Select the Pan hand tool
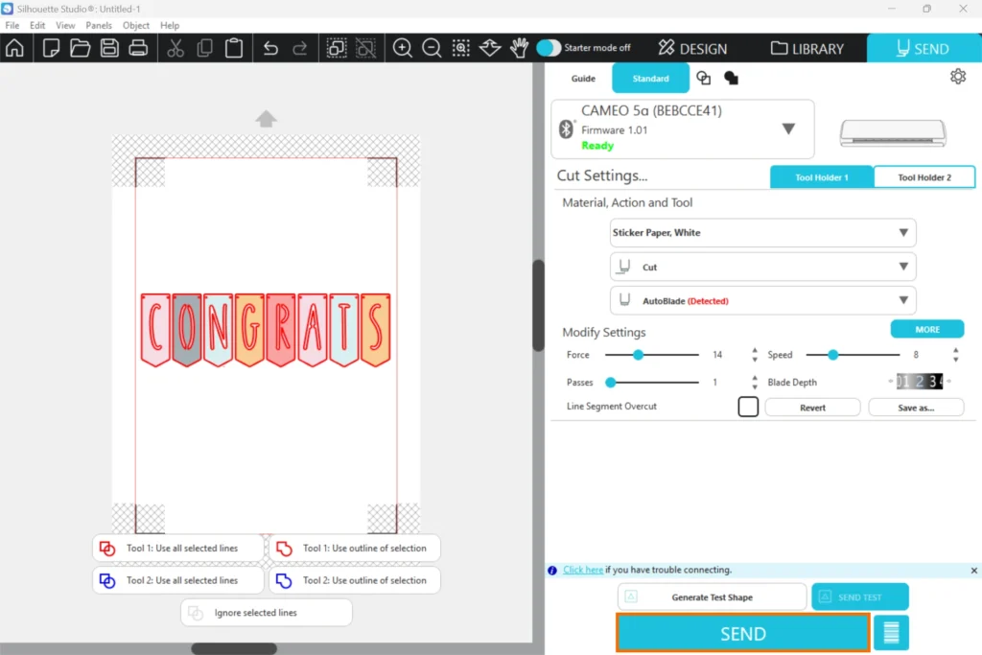Screen dimensions: 982x655 pyautogui.click(x=519, y=48)
